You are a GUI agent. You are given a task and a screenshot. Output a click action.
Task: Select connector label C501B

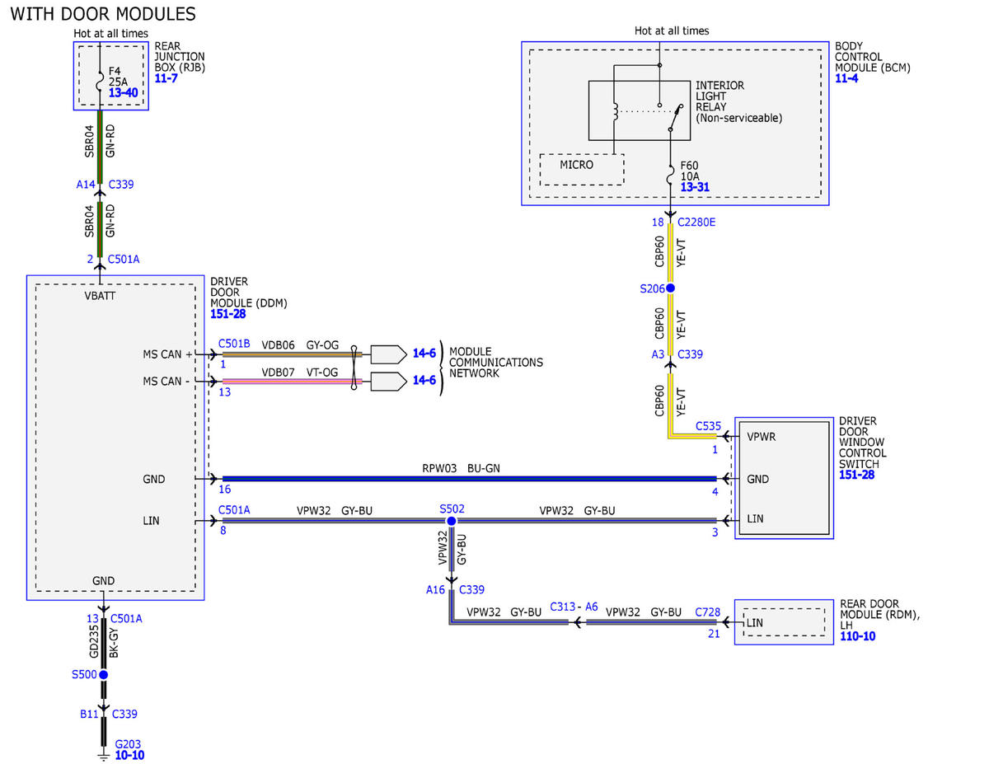[x=234, y=343]
